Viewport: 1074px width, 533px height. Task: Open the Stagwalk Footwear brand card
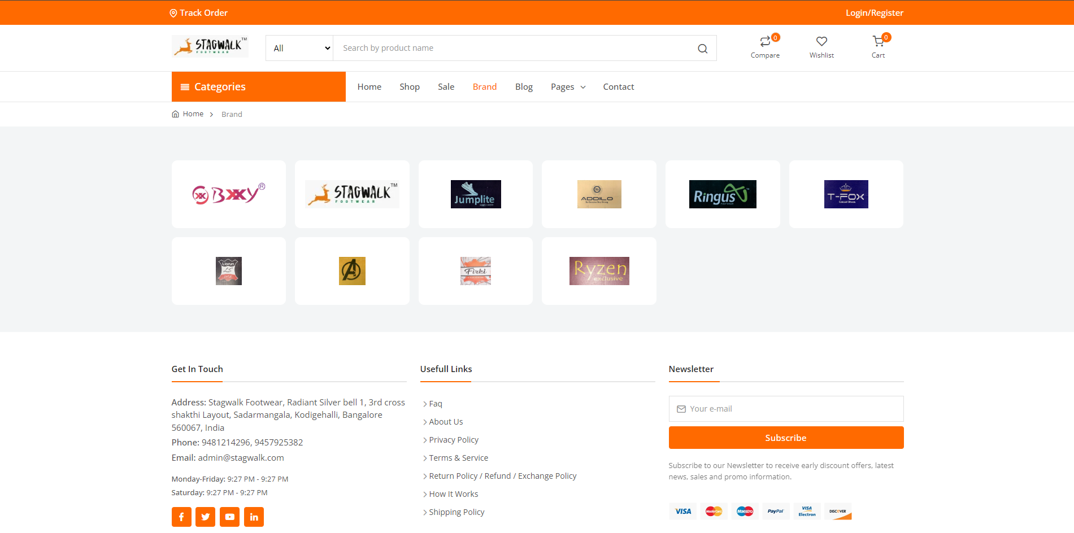[x=352, y=194]
